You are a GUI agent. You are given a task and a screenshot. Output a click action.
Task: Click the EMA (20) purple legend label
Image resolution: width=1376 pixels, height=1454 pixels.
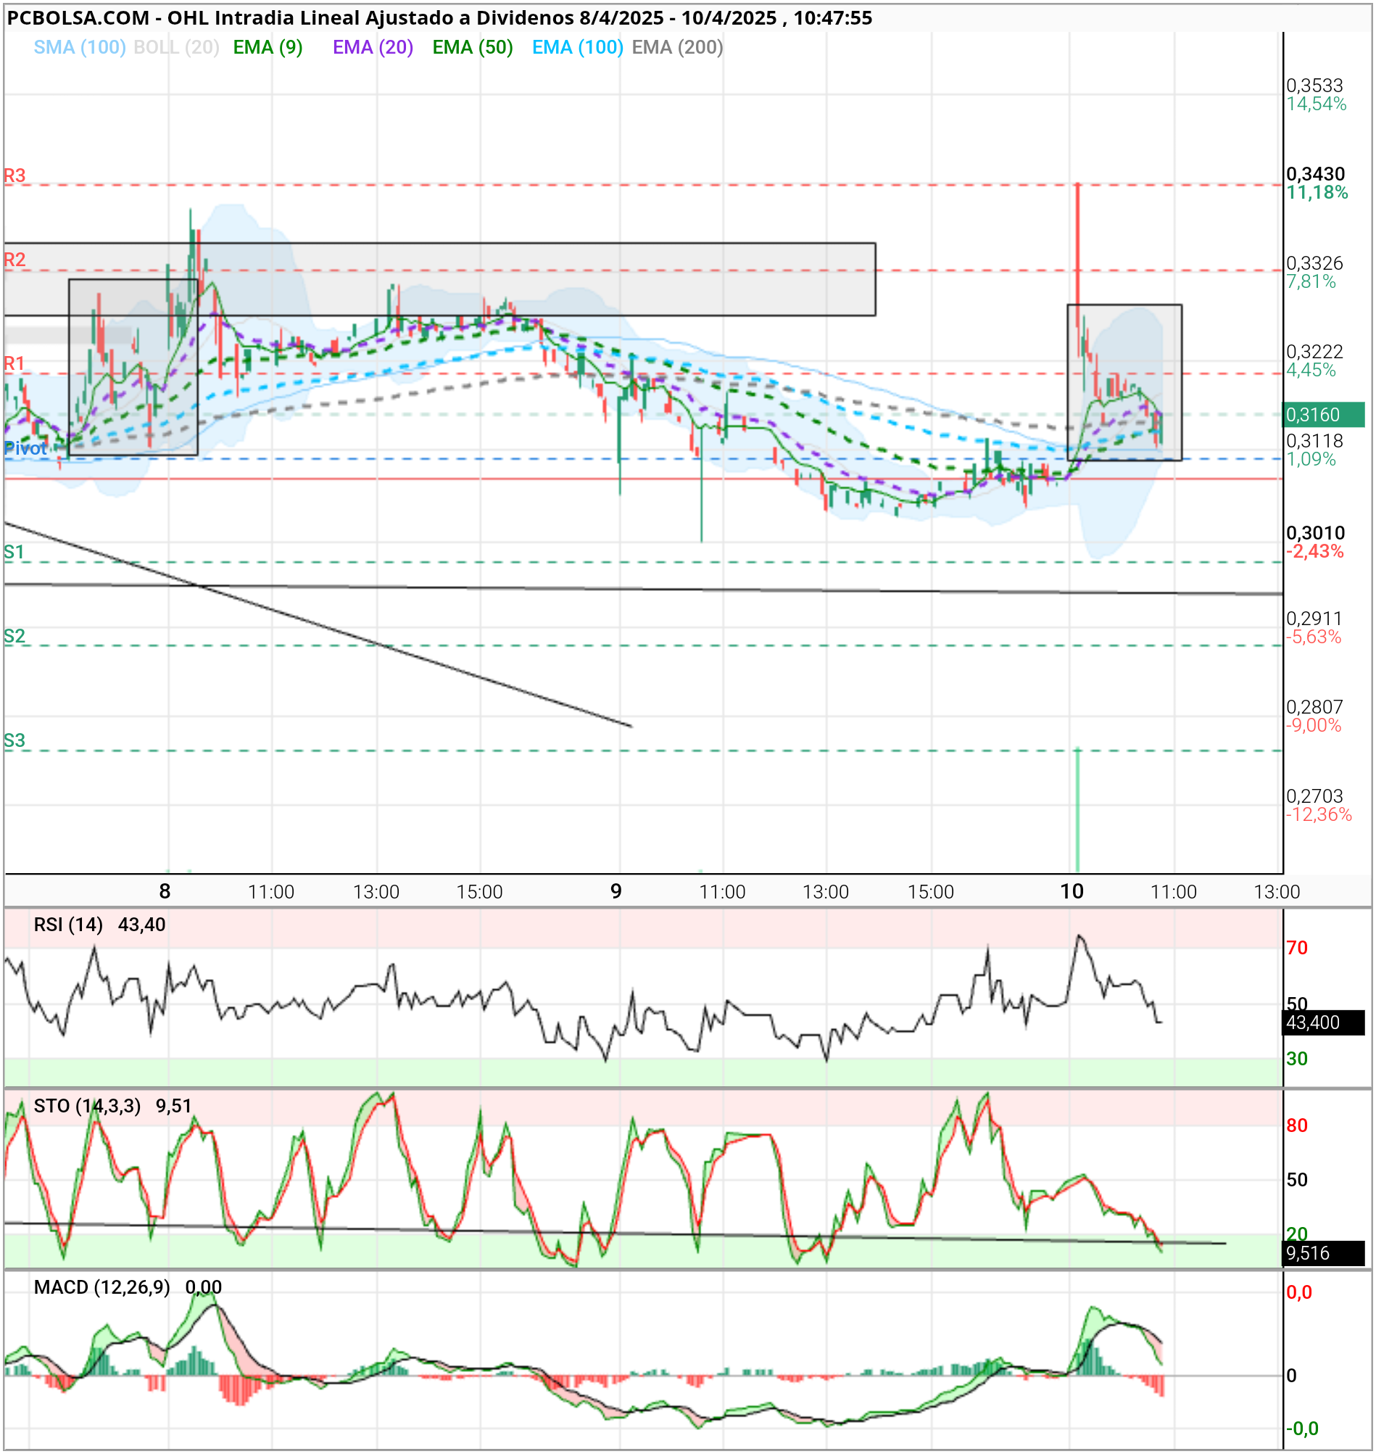[373, 48]
